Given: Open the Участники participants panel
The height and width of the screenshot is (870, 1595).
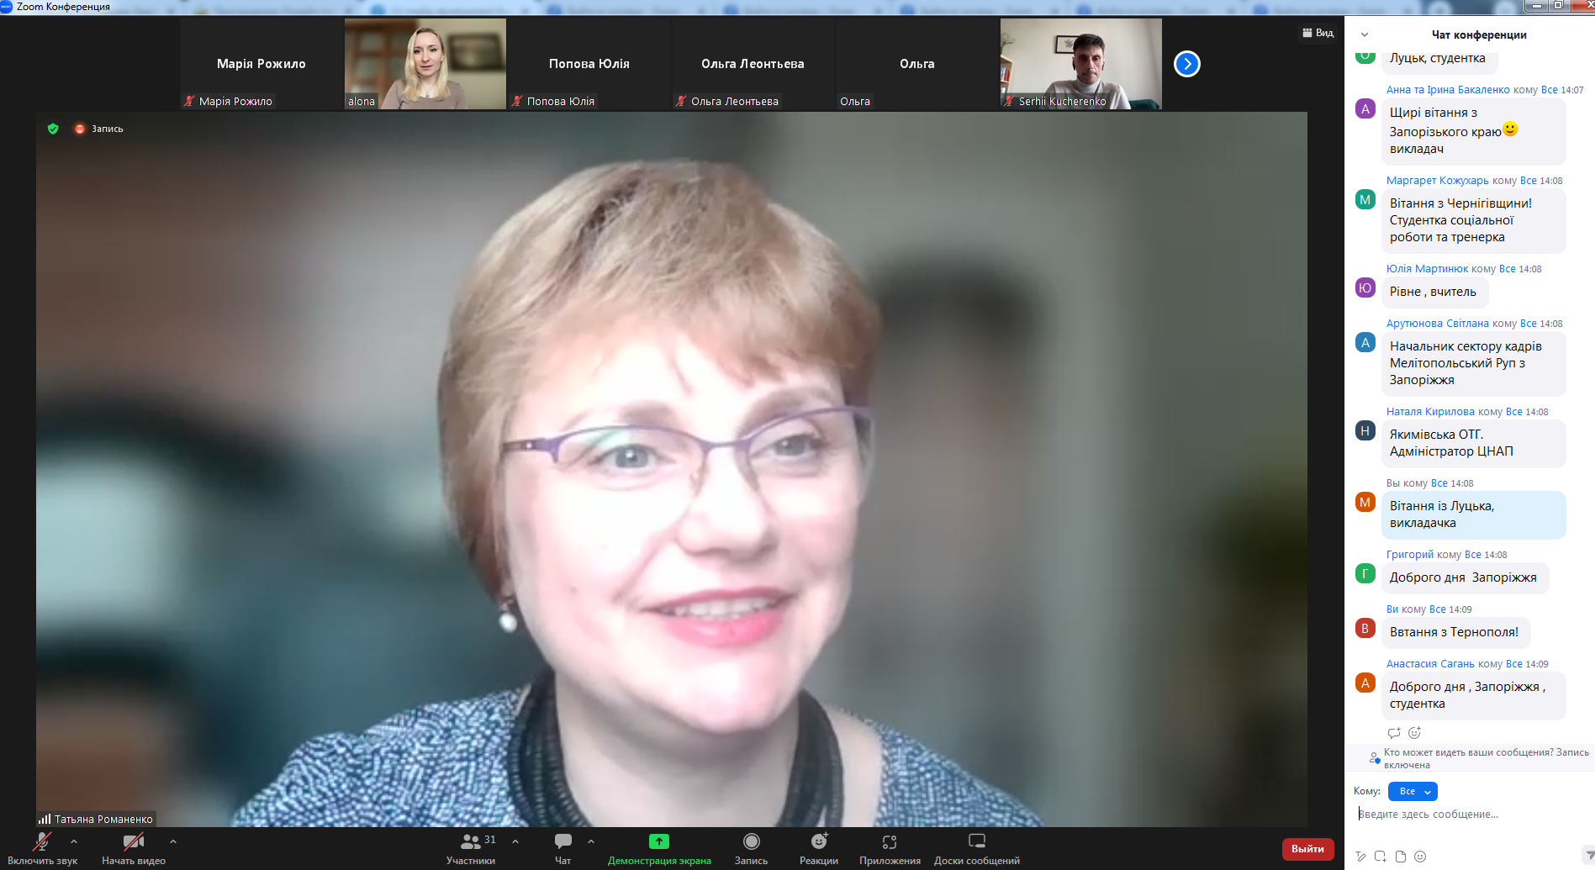Looking at the screenshot, I should [x=471, y=847].
